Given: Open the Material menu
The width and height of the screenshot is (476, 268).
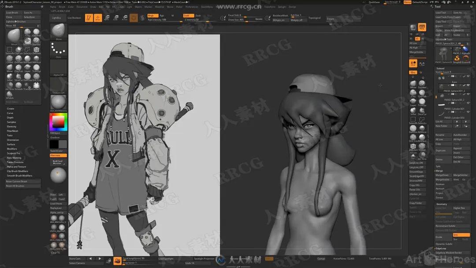Looking at the screenshot, I should 160,7.
